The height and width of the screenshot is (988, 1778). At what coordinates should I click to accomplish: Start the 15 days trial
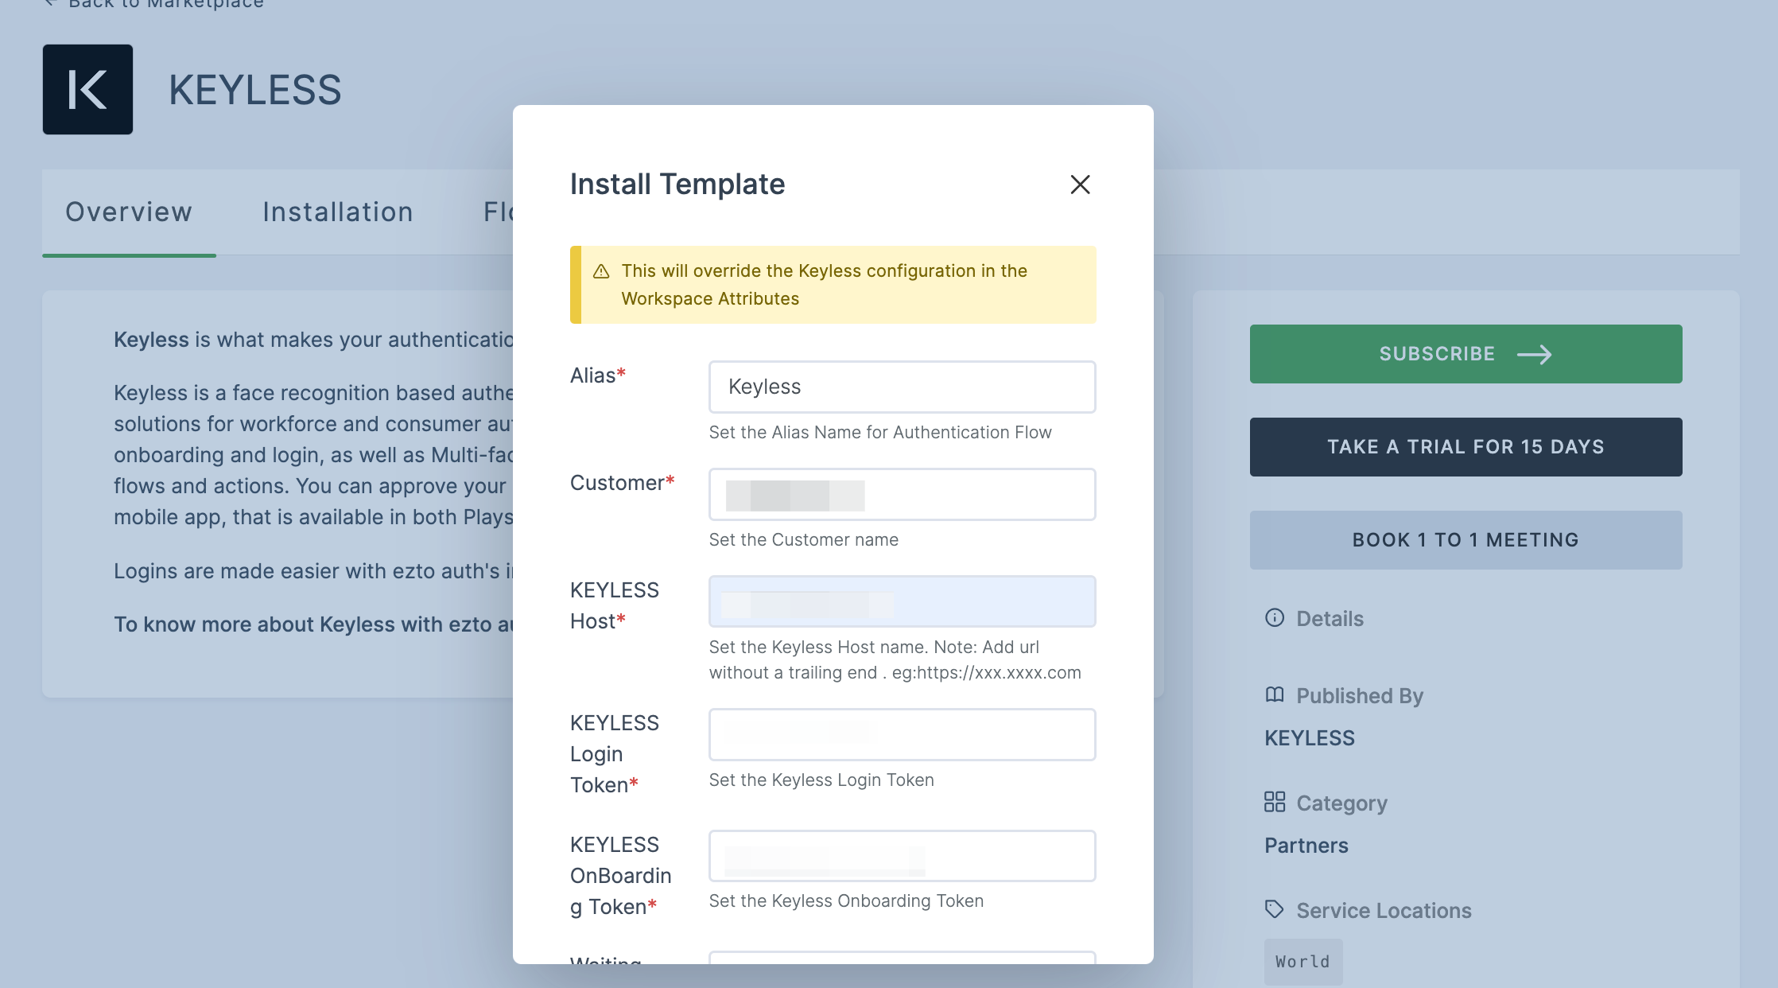1465,447
